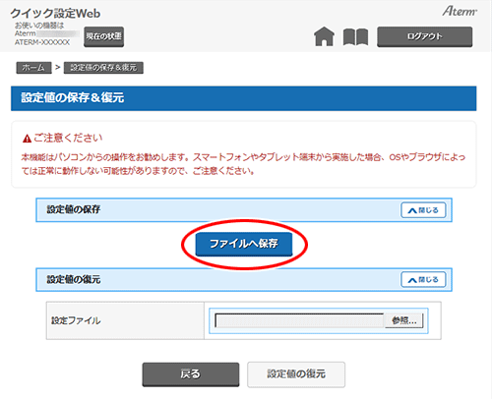The height and width of the screenshot is (399, 492).
Task: Click the クイック設定Web title
Action: click(55, 14)
